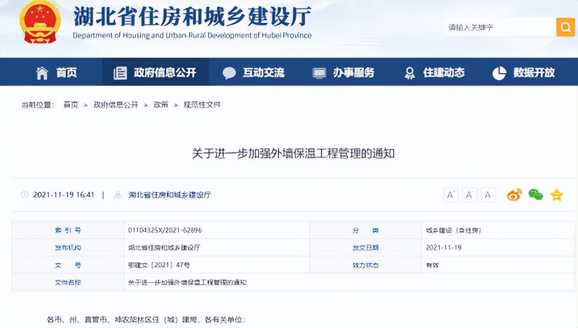
Task: Increase font size with largest A button
Action: [x=450, y=195]
